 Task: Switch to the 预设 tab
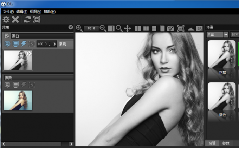click(x=212, y=143)
